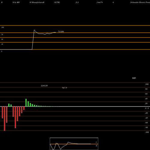Click the 30 level axis label
The image size is (150, 150).
pyautogui.click(x=2, y=44)
